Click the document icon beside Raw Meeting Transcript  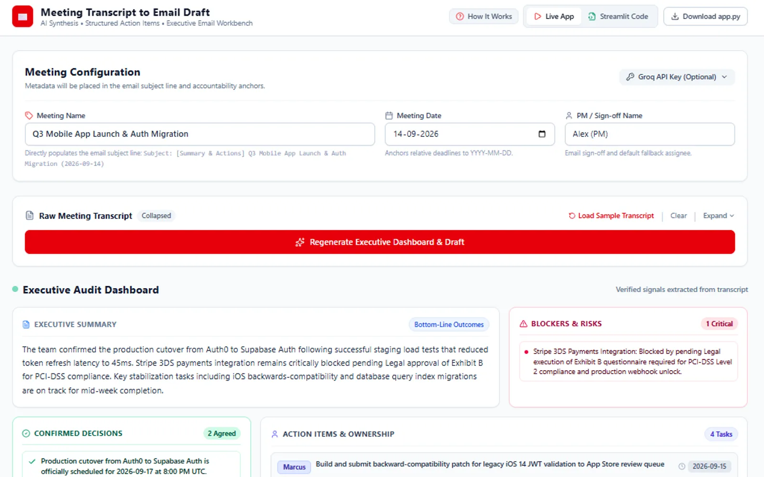coord(30,216)
